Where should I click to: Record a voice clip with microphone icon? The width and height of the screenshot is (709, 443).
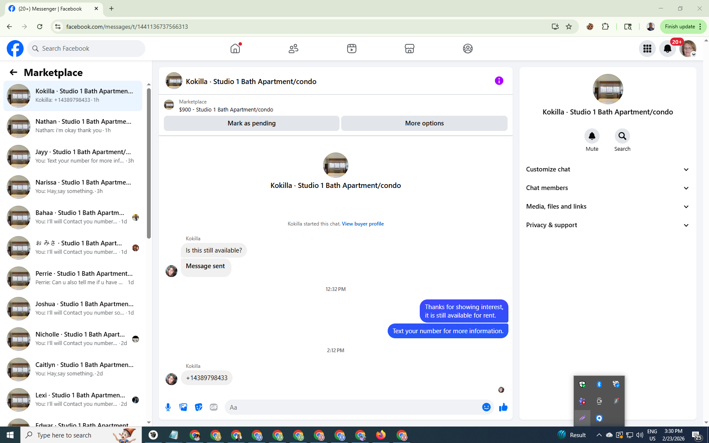[168, 407]
